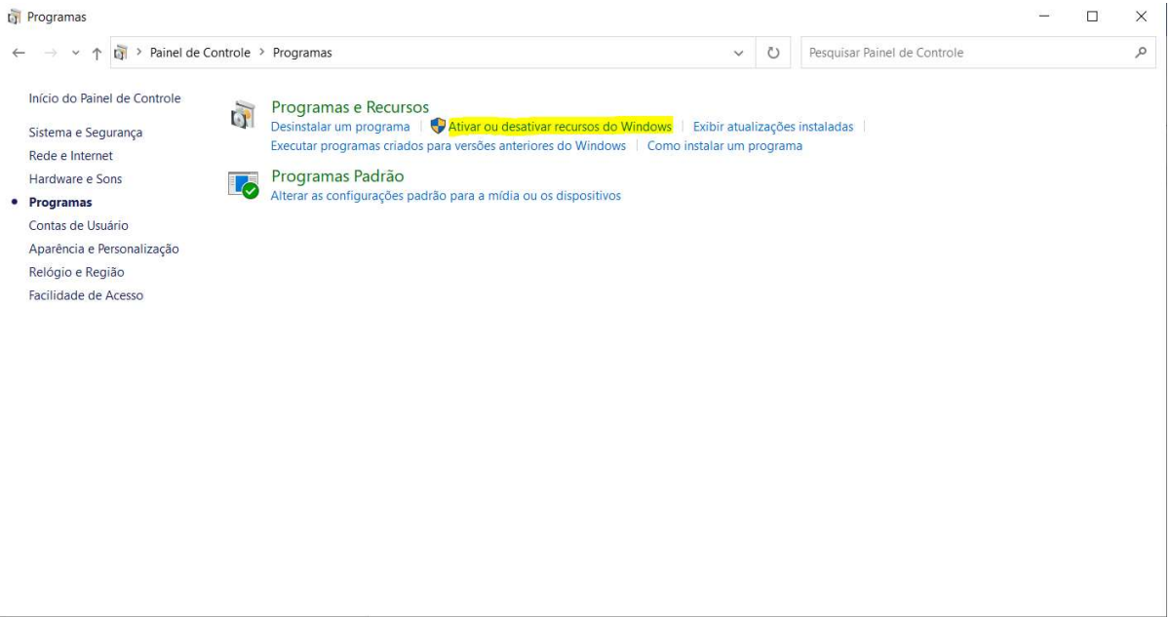The image size is (1171, 617).
Task: Click the search magnifier icon
Action: tap(1141, 53)
